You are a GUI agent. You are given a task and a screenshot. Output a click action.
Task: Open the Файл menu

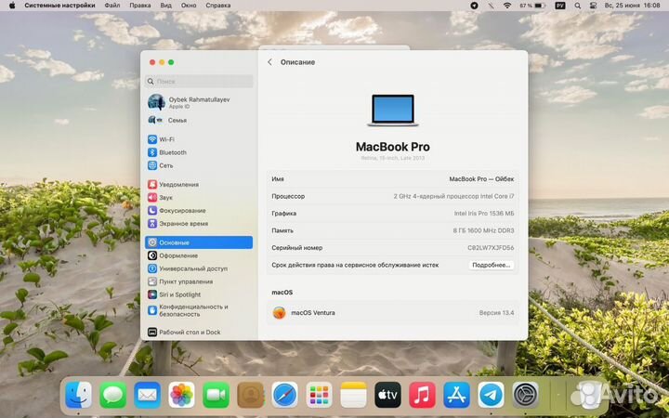click(x=112, y=6)
